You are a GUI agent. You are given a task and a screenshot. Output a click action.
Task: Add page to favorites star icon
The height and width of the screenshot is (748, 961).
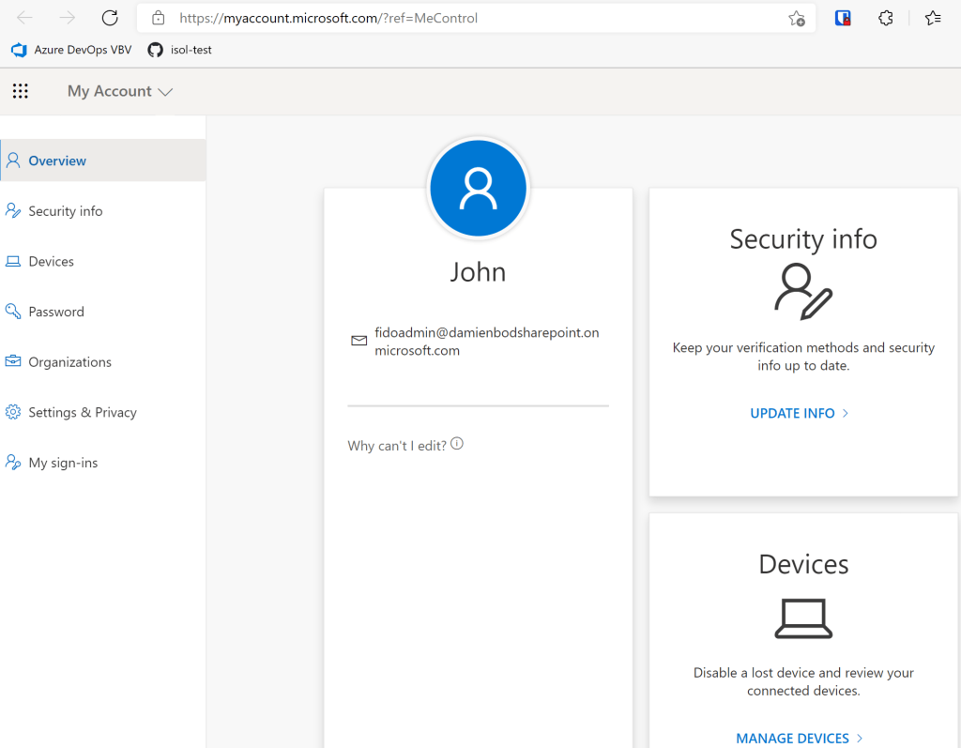796,18
